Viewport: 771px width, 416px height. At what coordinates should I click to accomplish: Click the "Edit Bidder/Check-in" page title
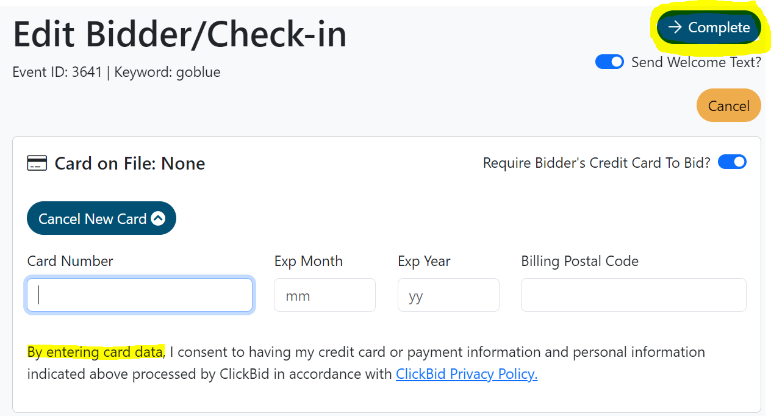click(x=180, y=34)
